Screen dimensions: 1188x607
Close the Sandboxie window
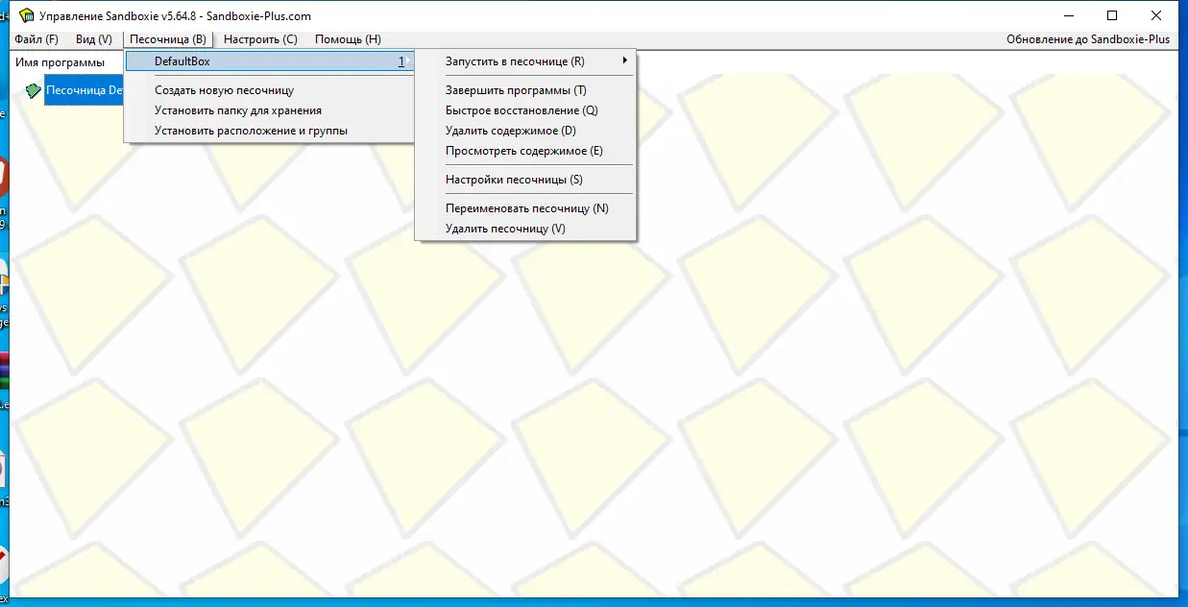pos(1156,15)
